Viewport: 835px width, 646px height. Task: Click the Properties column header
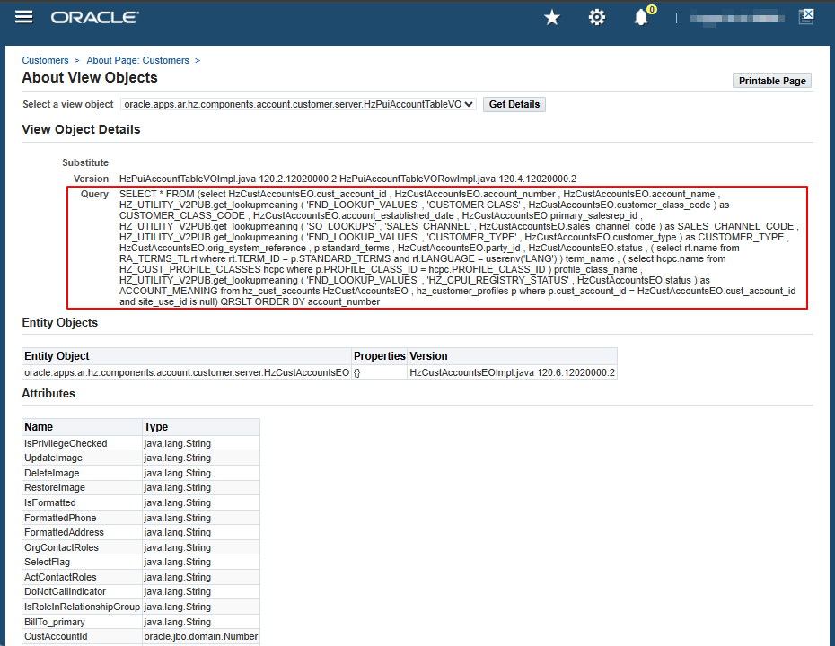[x=380, y=356]
